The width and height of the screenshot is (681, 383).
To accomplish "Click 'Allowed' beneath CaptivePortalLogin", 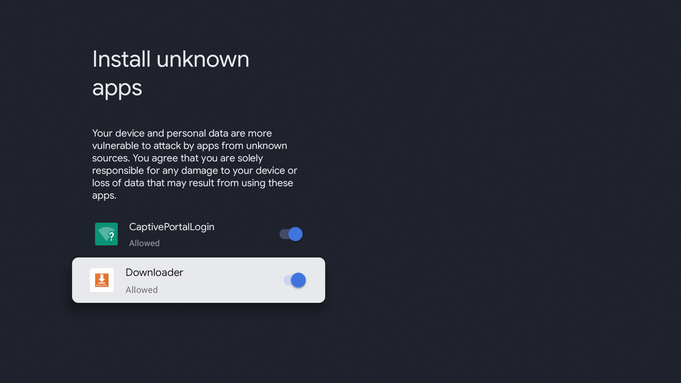I will click(x=144, y=243).
